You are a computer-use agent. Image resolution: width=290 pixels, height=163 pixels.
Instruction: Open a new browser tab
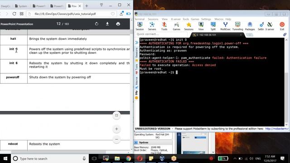[87, 6]
